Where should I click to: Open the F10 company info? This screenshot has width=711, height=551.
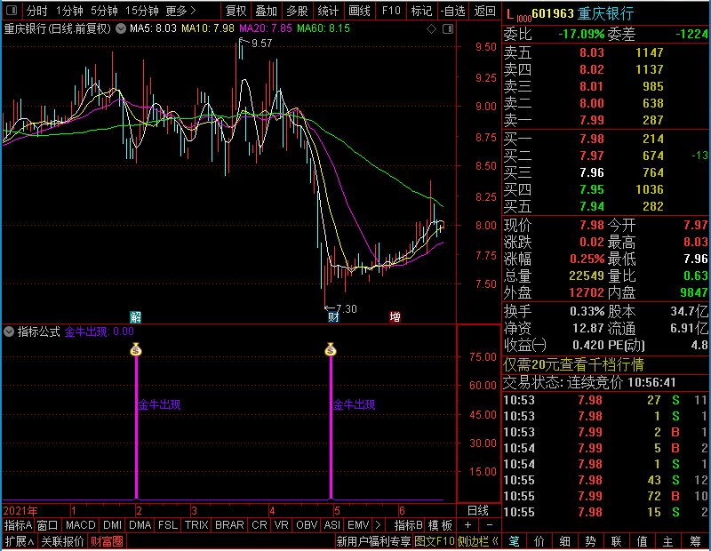(391, 11)
